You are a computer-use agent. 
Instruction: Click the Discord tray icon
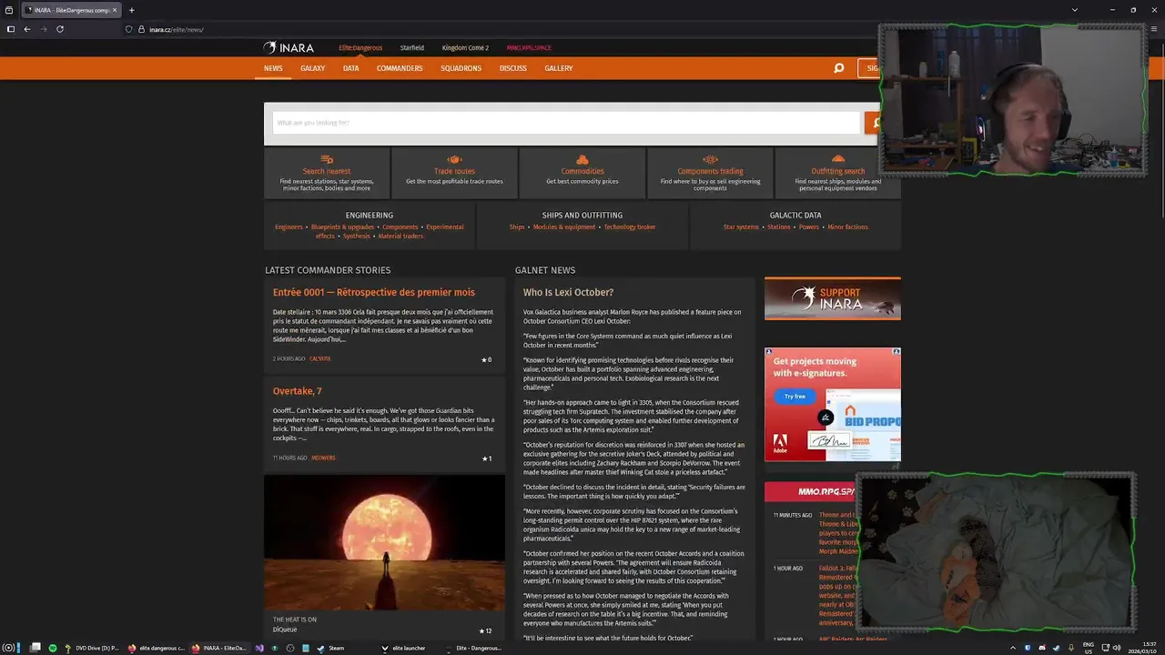pos(1042,648)
